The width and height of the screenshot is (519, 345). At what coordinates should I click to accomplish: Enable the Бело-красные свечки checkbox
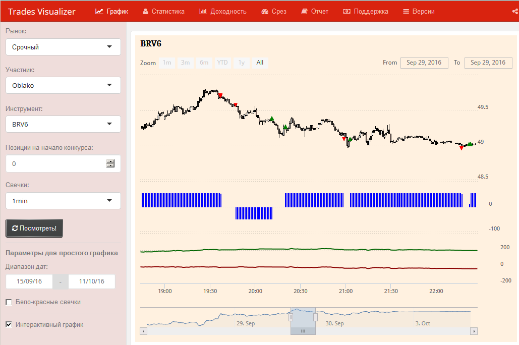coord(9,302)
